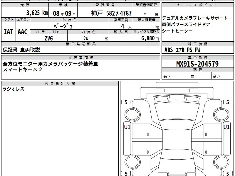Select the デュアルカメラブレーキサポート line

click(x=195, y=18)
